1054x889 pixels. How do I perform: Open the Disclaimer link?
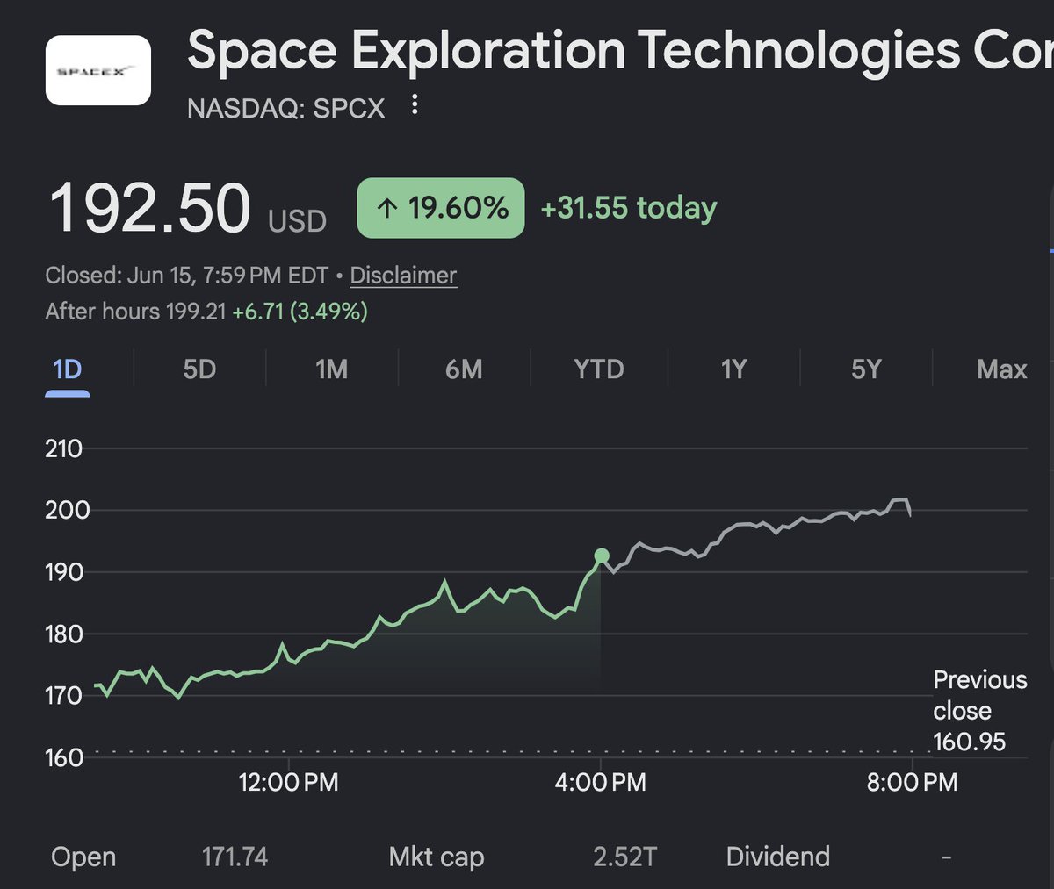pos(403,275)
